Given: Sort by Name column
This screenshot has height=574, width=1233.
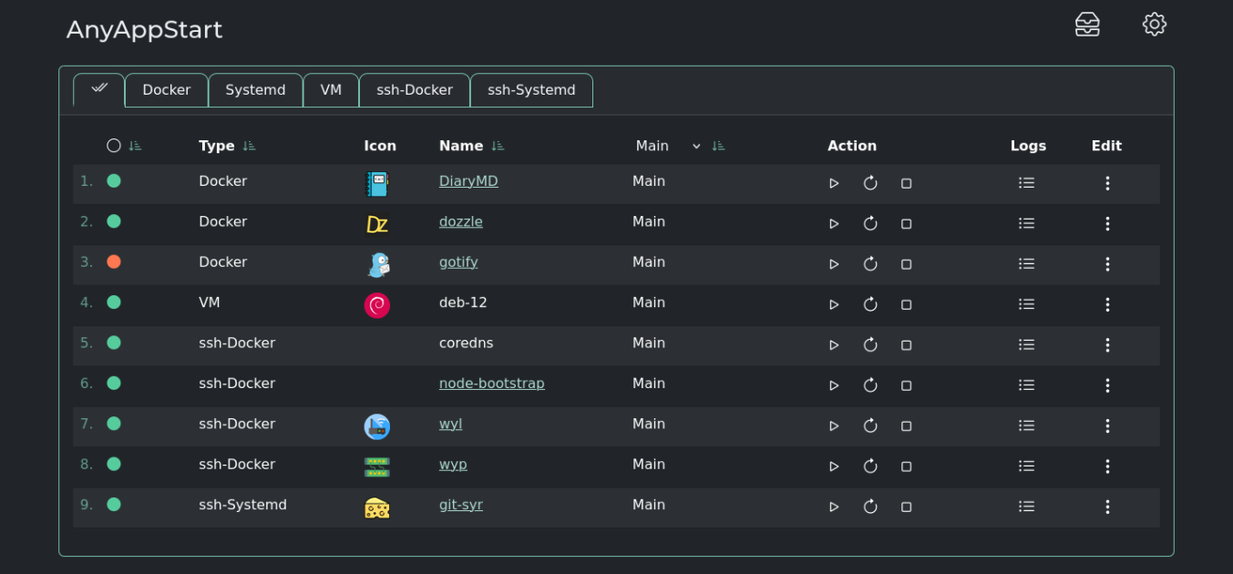Looking at the screenshot, I should (497, 146).
